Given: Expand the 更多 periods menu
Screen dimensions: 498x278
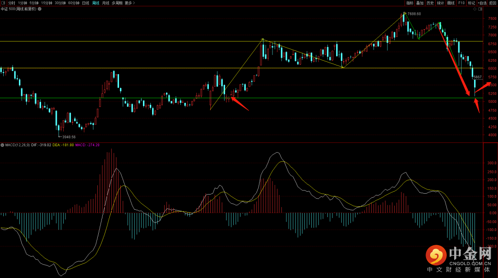Looking at the screenshot, I should 130,3.
